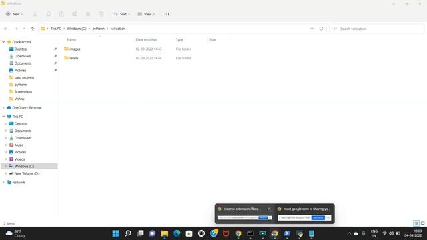
Task: Click the Copy icon in toolbar
Action: coord(48,14)
